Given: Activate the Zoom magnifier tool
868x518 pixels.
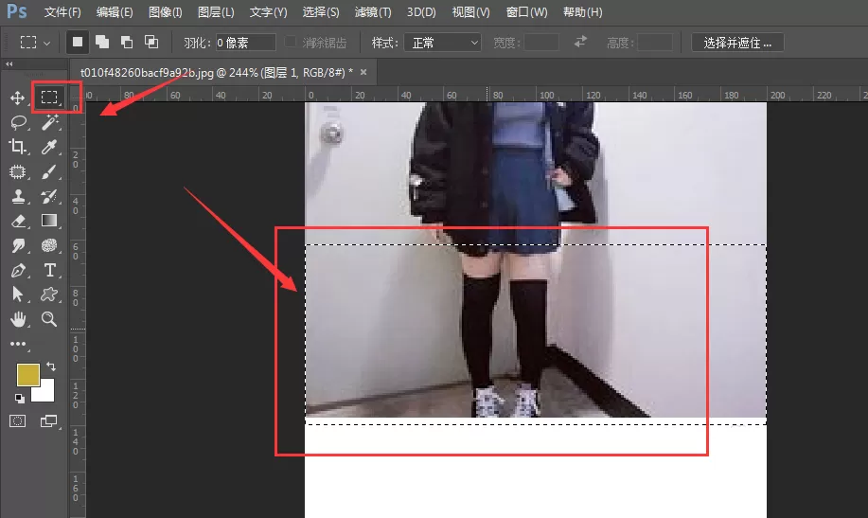Looking at the screenshot, I should (49, 319).
